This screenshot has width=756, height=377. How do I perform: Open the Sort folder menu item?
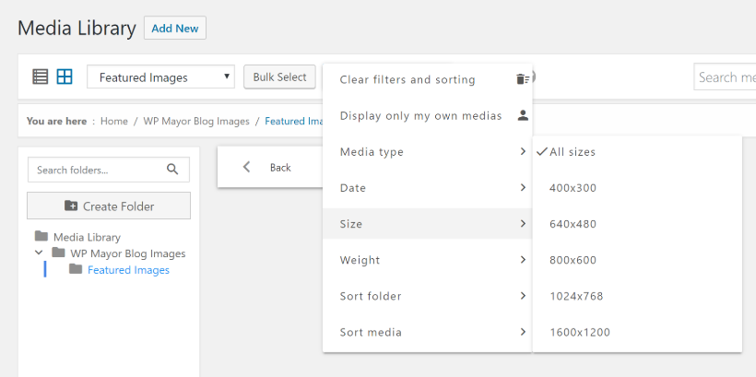coord(427,296)
